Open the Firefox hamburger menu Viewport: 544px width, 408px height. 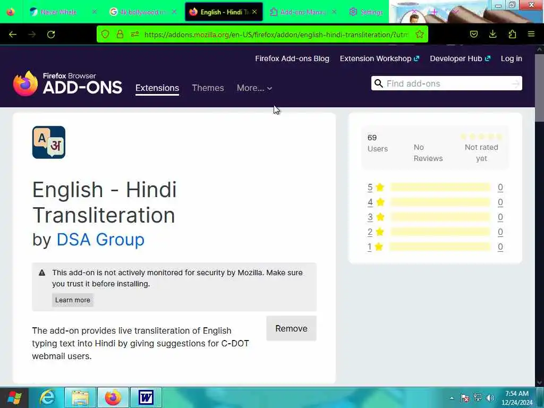531,34
